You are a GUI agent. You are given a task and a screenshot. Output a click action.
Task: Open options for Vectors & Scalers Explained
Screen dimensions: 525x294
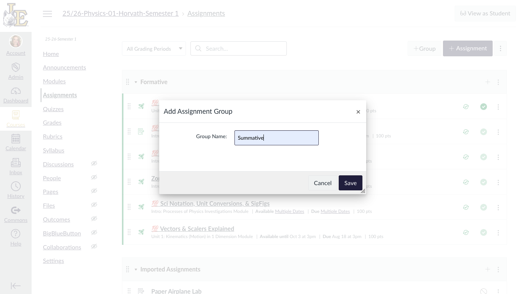pos(498,232)
